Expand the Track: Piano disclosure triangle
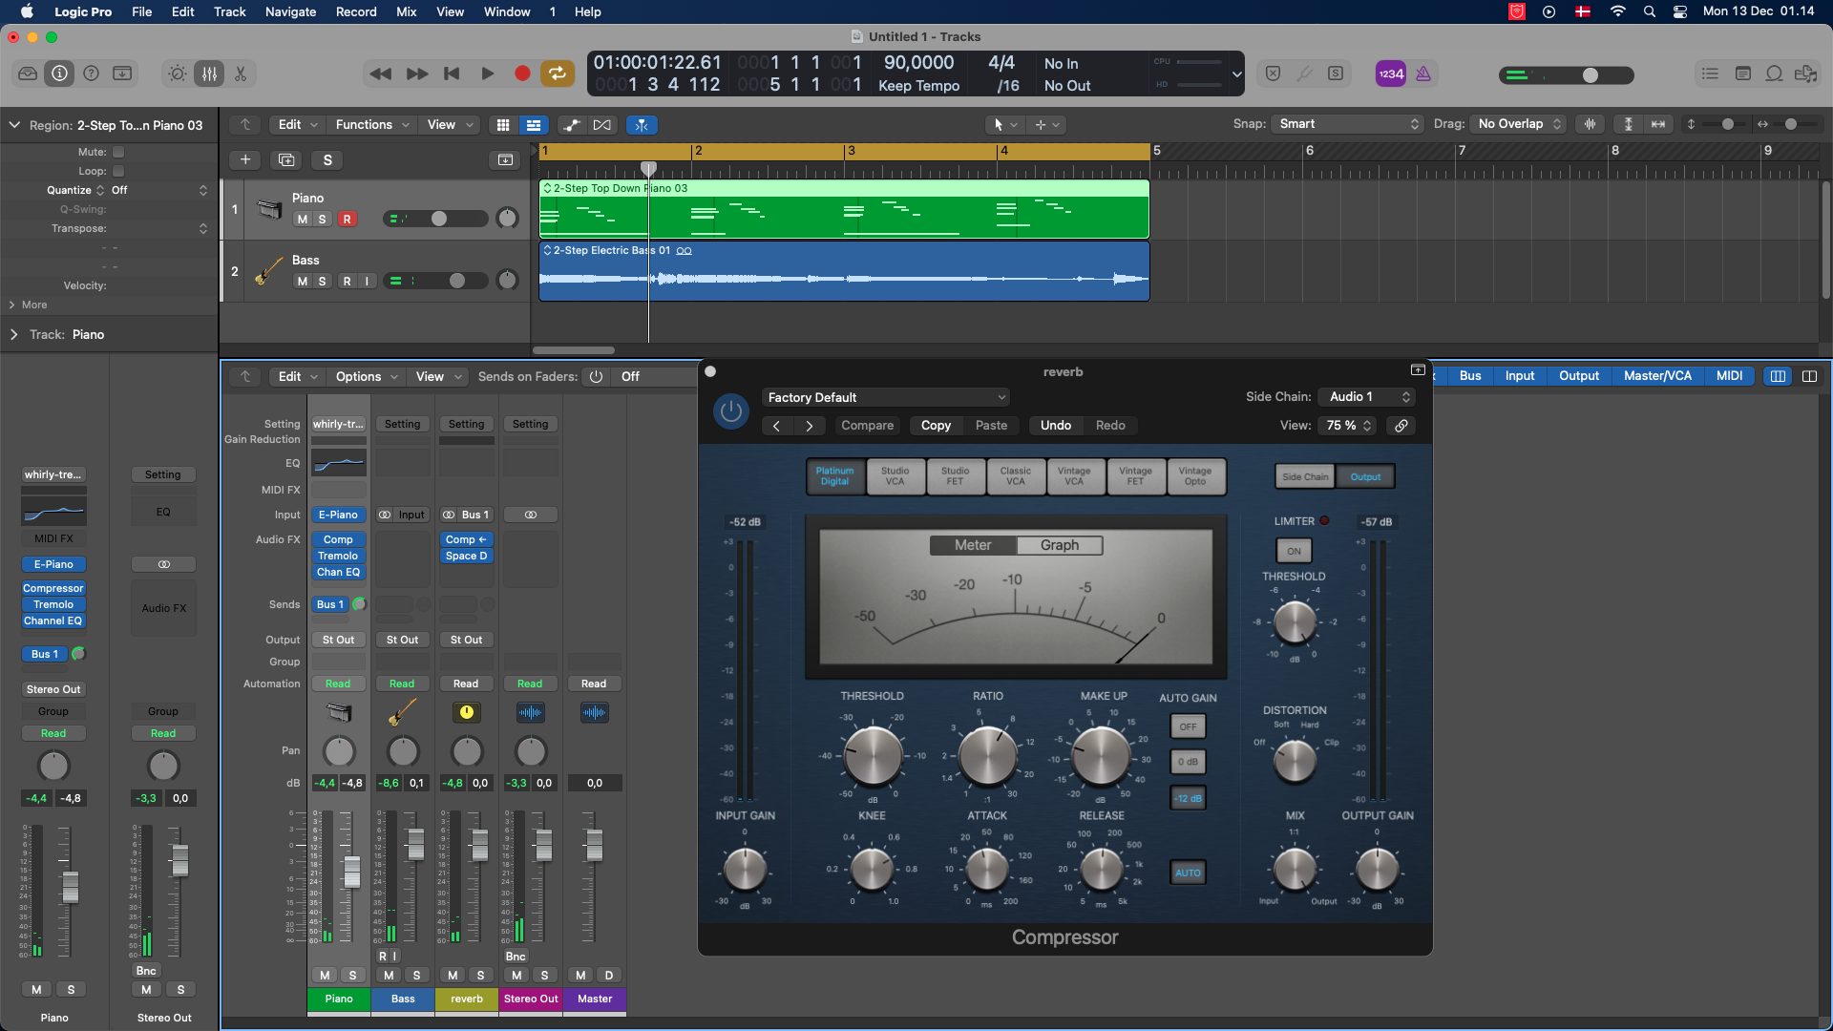1833x1031 pixels. [x=14, y=334]
